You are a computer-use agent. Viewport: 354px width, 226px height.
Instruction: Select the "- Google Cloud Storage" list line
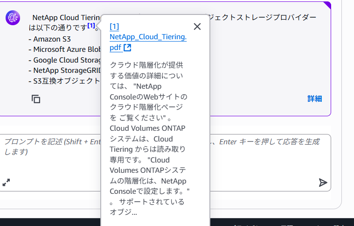(64, 60)
